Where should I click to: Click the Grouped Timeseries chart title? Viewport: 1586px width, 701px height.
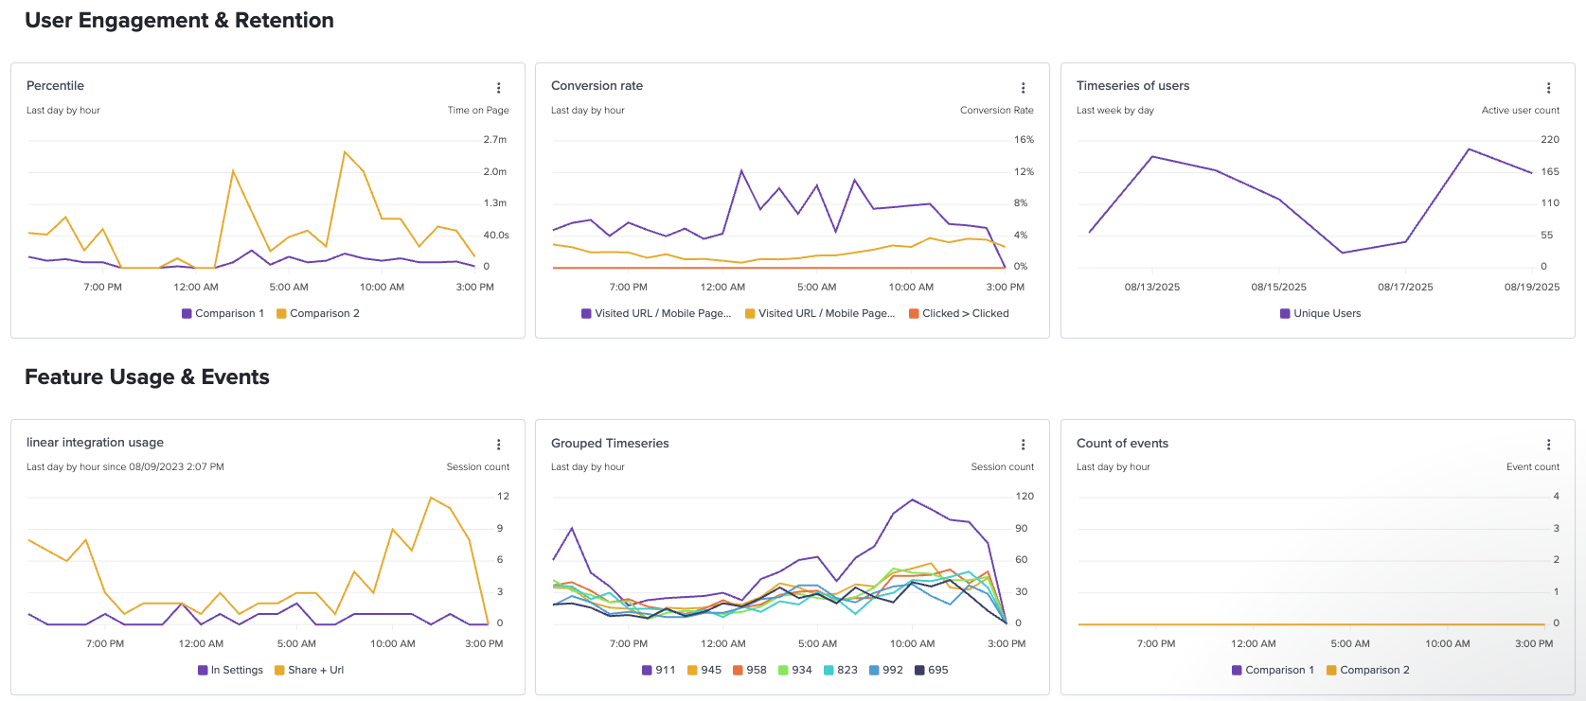pyautogui.click(x=610, y=444)
